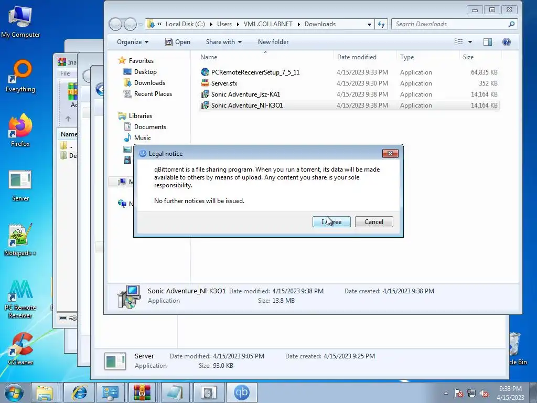Open the Windows Start menu
The height and width of the screenshot is (403, 537).
coord(14,393)
